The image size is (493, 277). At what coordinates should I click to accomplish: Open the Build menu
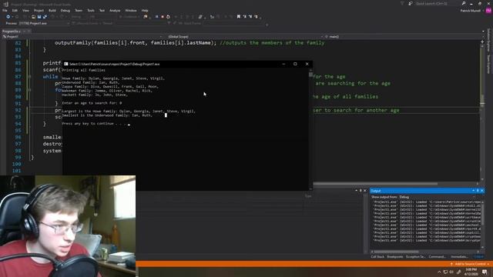(52, 10)
